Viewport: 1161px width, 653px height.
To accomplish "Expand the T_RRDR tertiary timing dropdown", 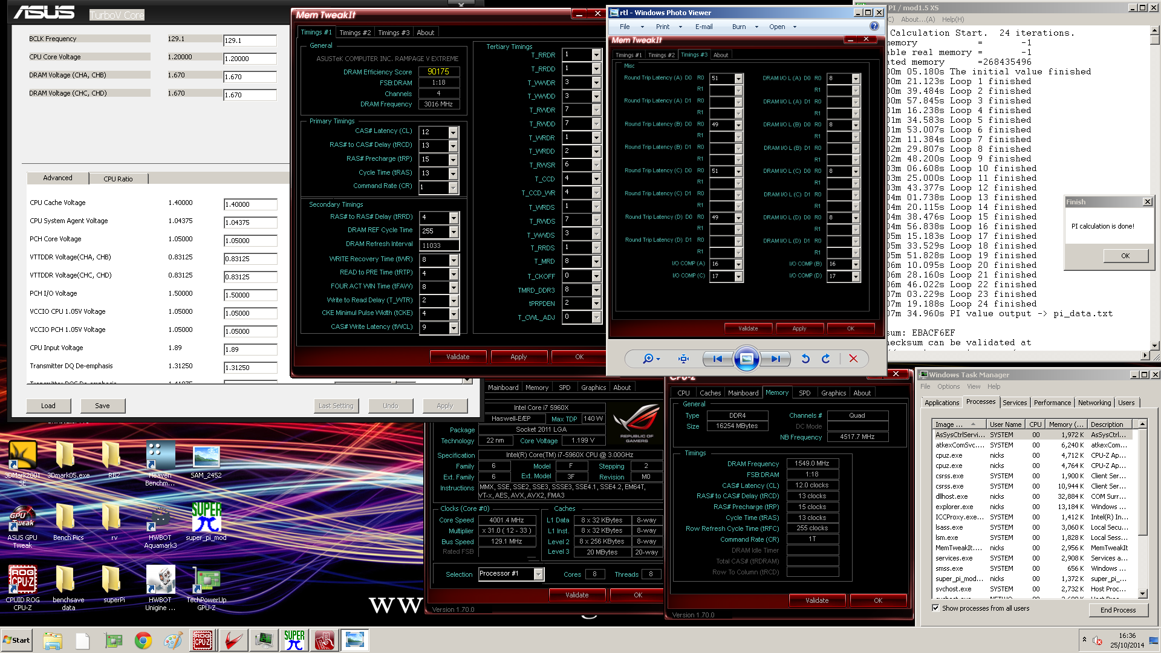I will click(x=596, y=54).
